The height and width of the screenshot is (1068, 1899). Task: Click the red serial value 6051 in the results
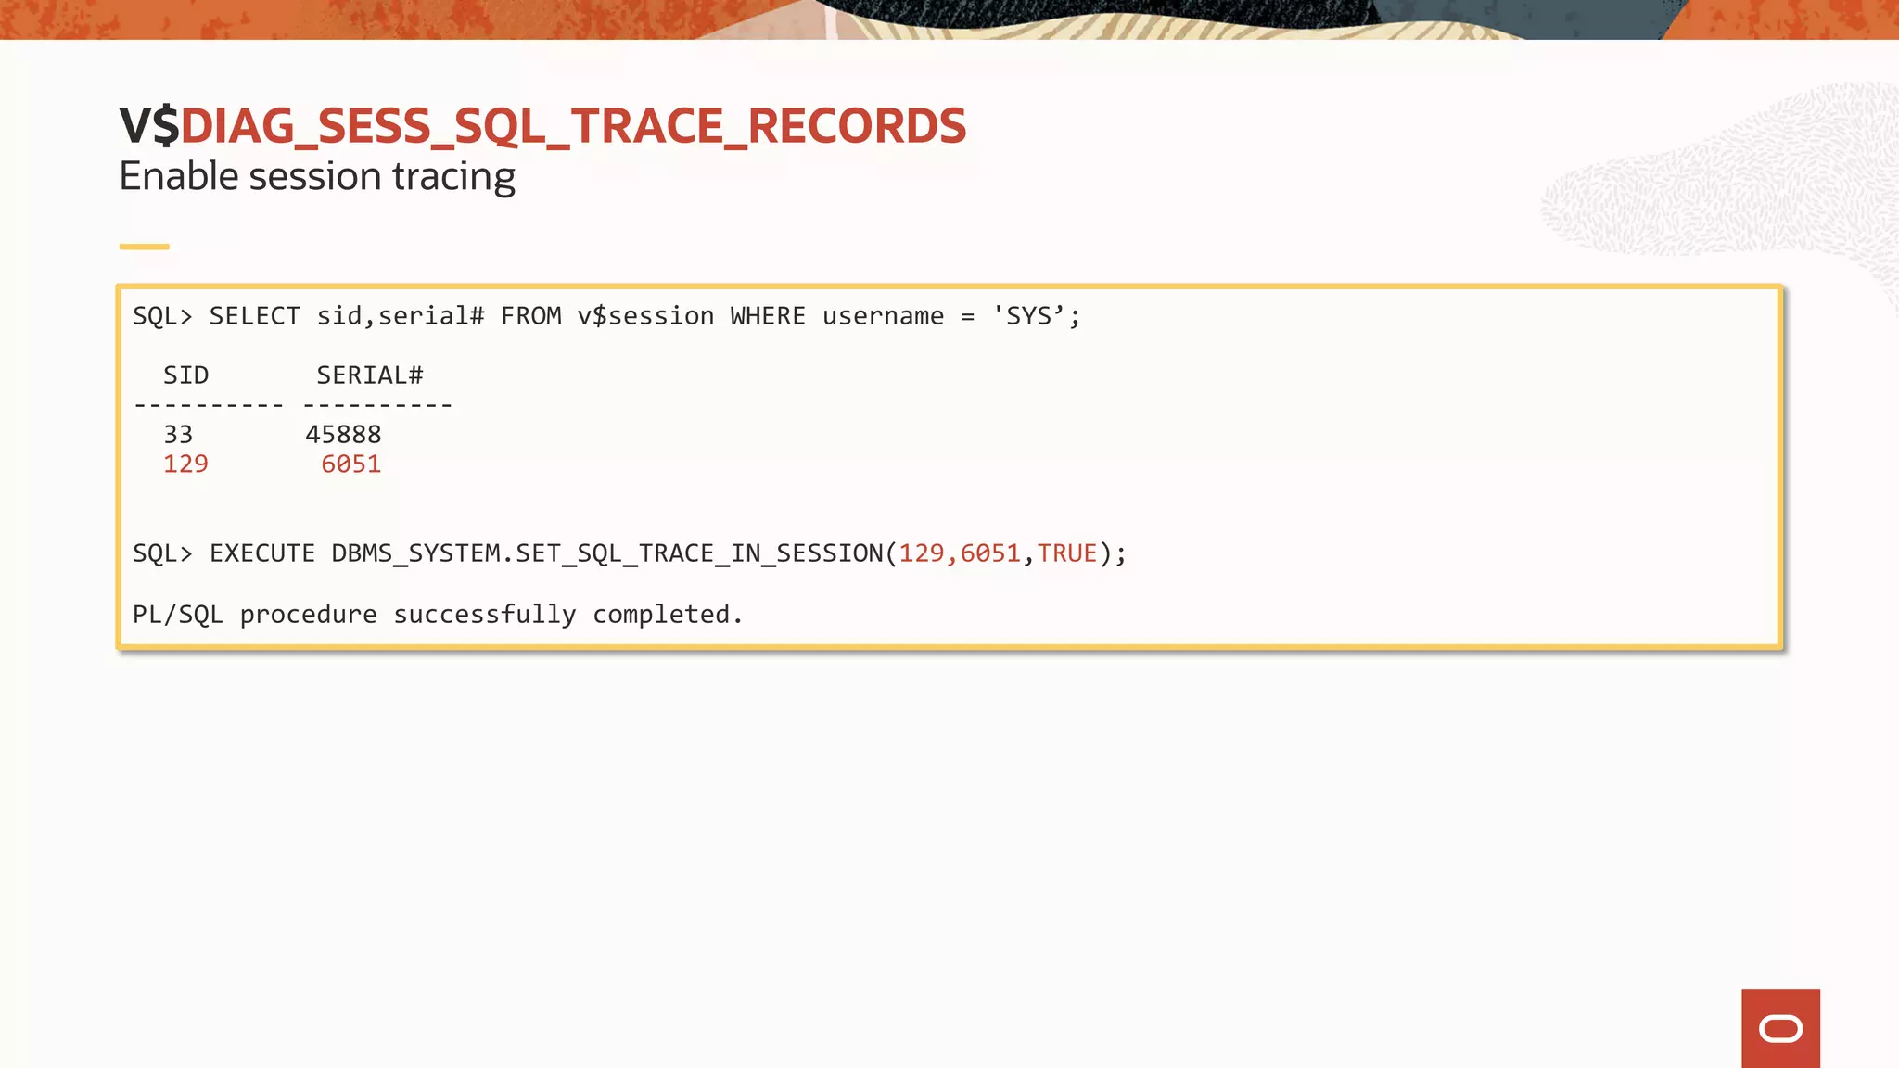pos(350,464)
